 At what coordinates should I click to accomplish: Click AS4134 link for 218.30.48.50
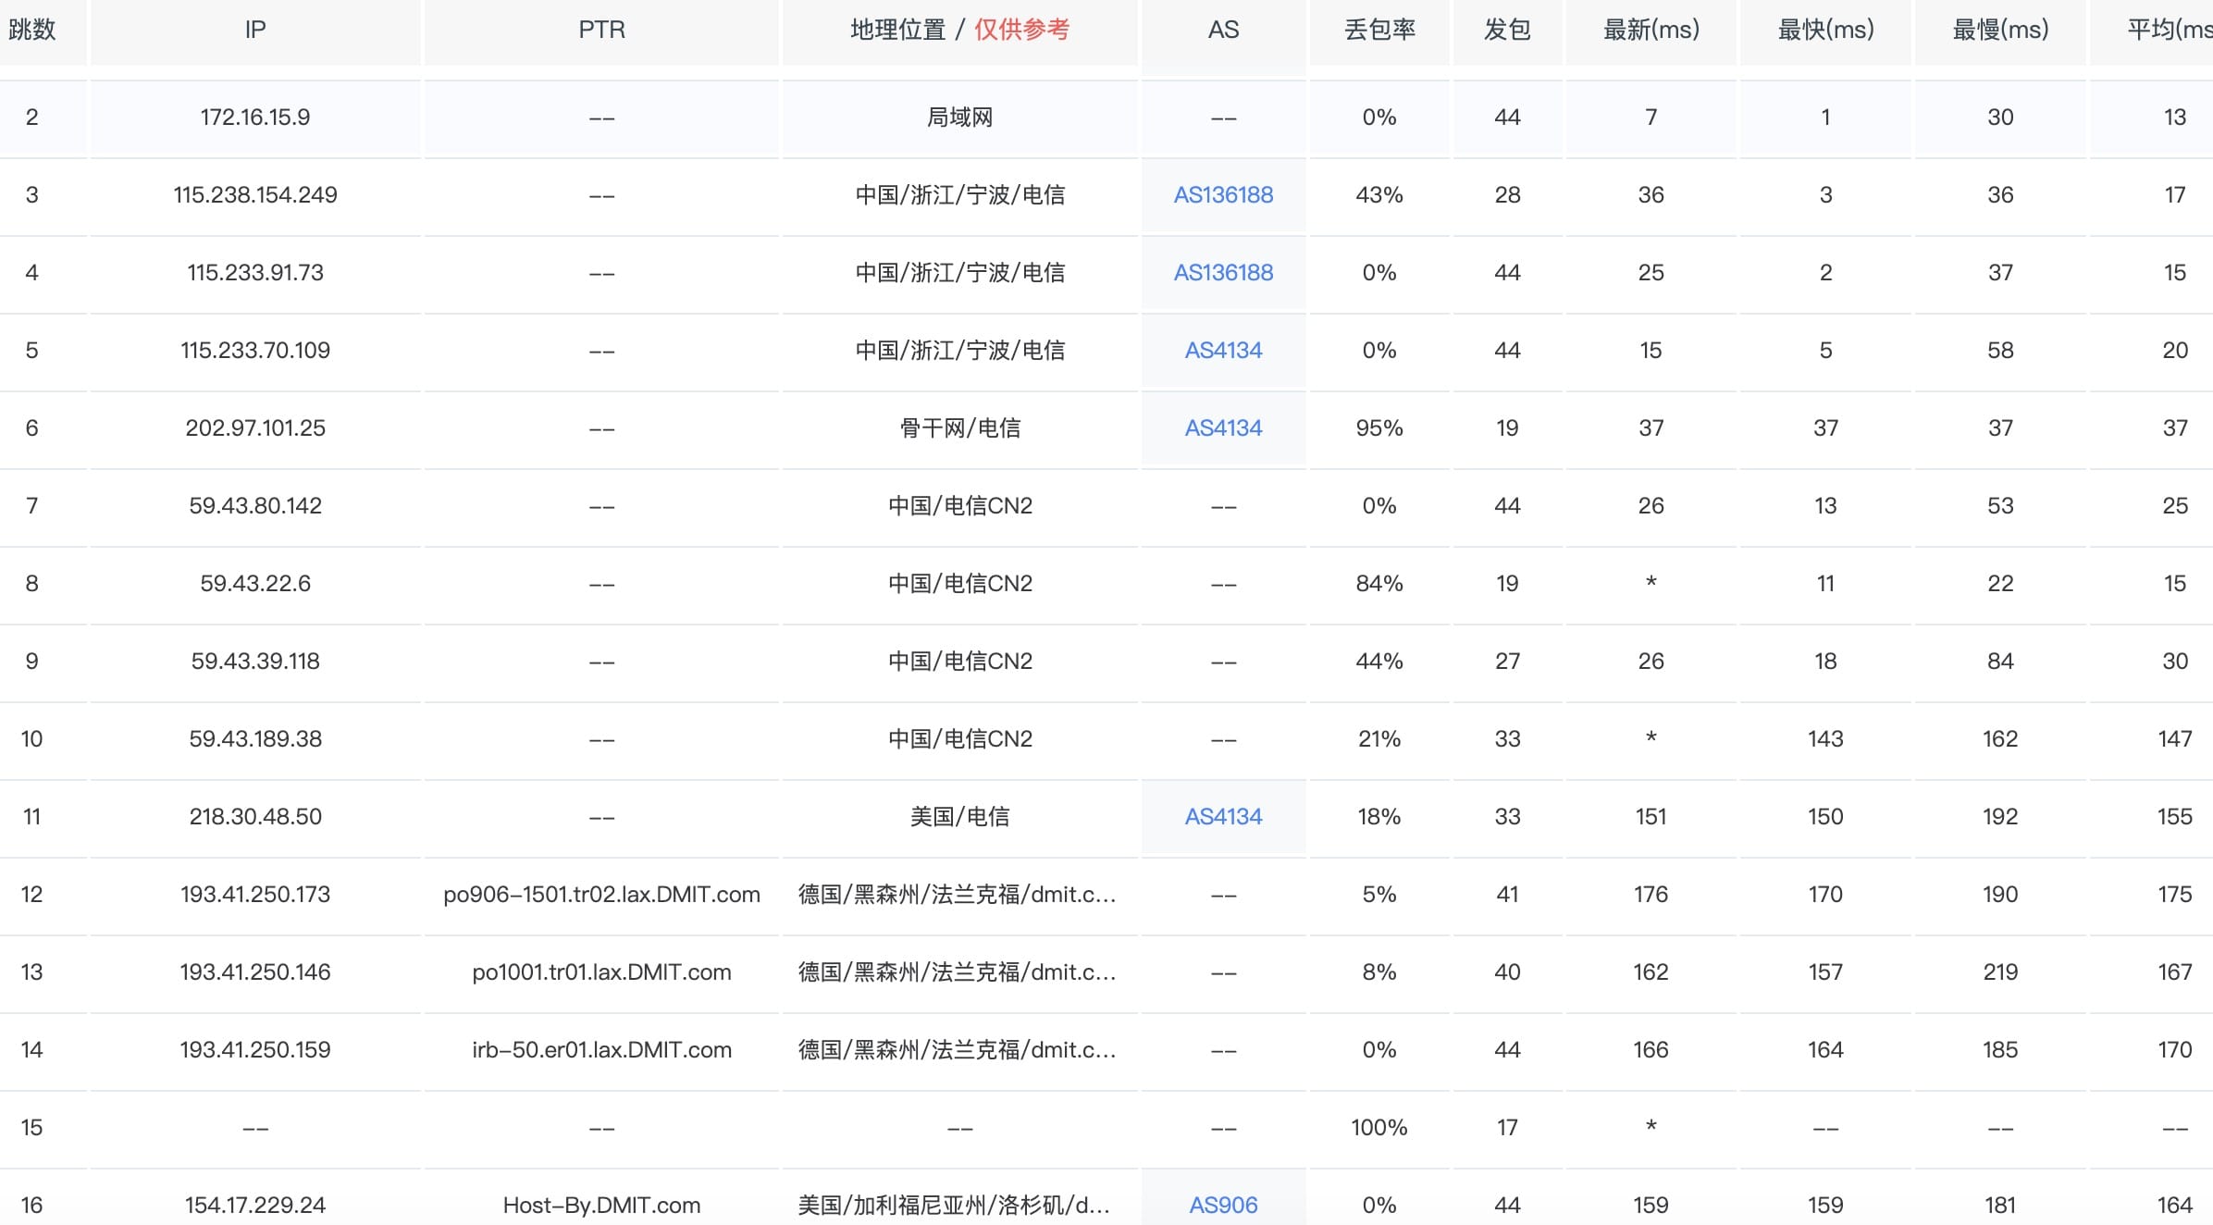click(1223, 817)
